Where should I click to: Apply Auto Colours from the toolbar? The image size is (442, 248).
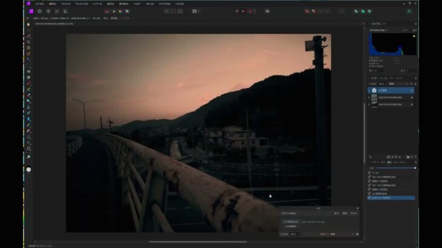pos(120,11)
